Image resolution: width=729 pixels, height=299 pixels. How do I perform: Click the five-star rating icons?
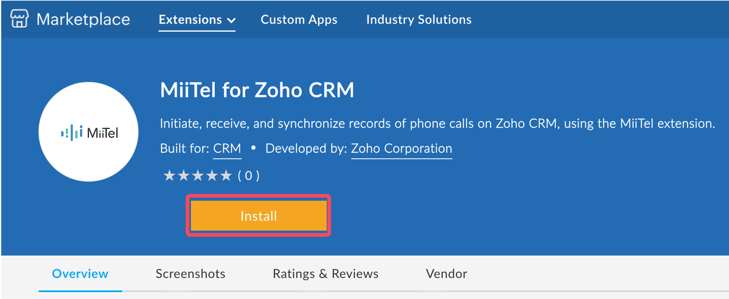[x=198, y=176]
